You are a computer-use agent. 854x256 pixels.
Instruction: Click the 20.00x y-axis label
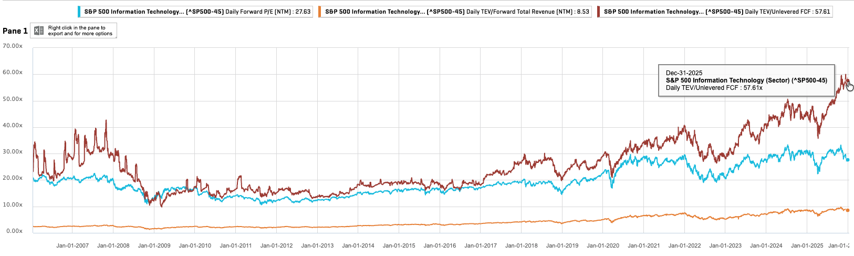point(13,178)
